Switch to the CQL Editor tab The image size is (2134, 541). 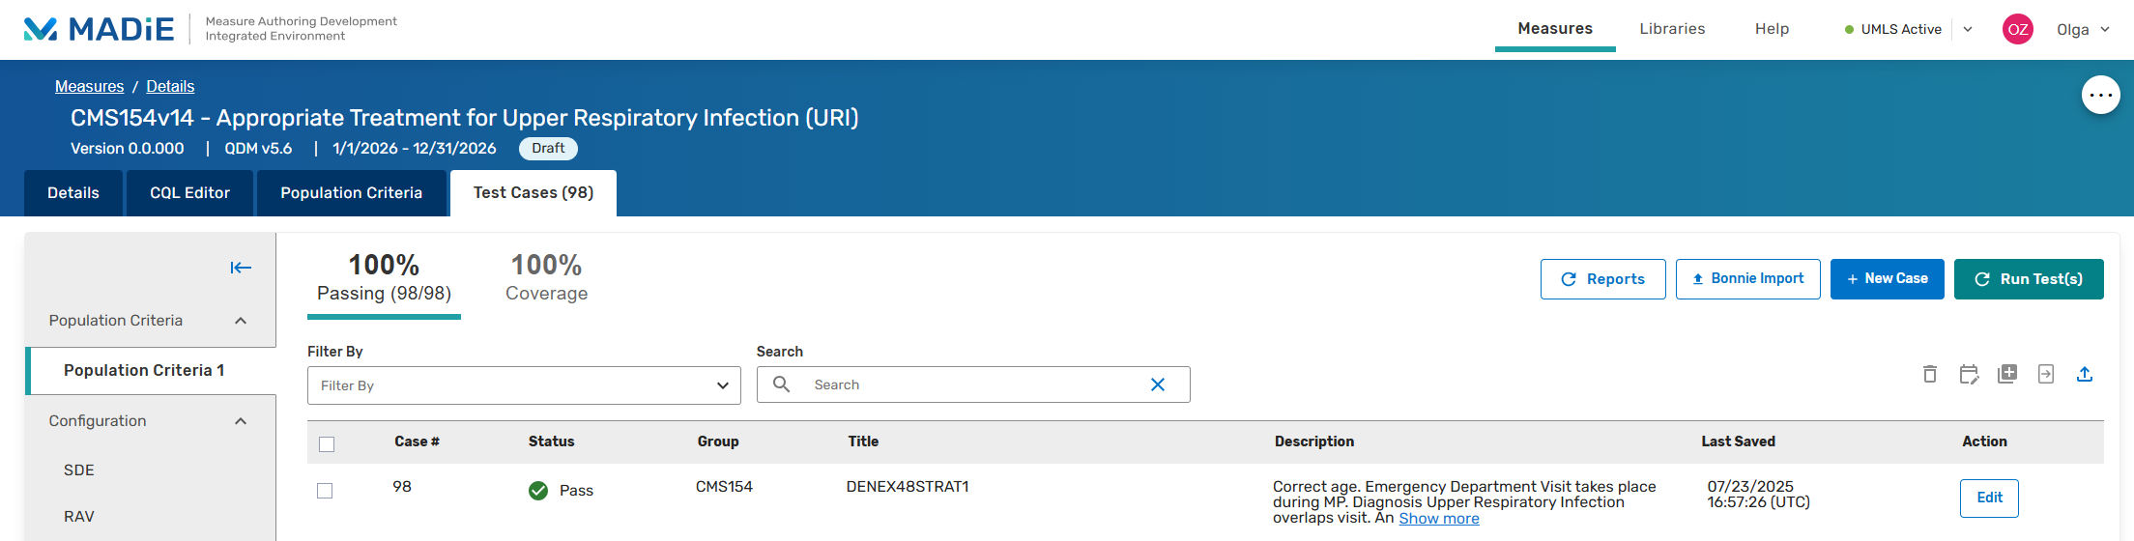coord(189,193)
